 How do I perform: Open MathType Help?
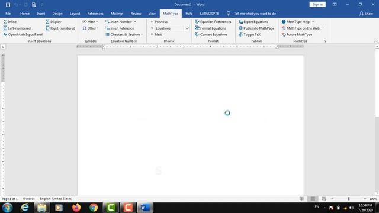[x=296, y=22]
